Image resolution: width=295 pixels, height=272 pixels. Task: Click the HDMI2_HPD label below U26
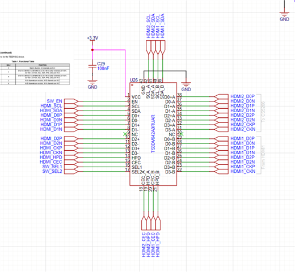149,244
